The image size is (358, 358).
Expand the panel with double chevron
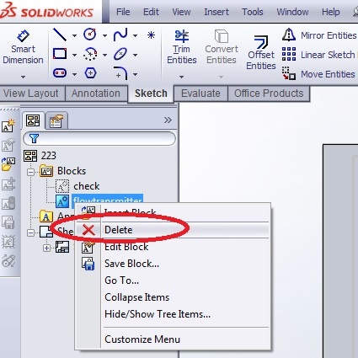pos(168,120)
